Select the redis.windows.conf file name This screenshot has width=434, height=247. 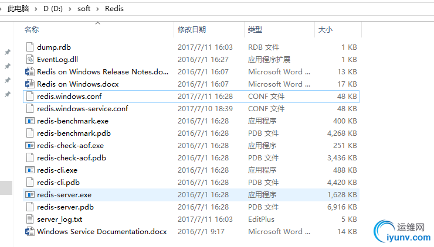click(x=69, y=97)
